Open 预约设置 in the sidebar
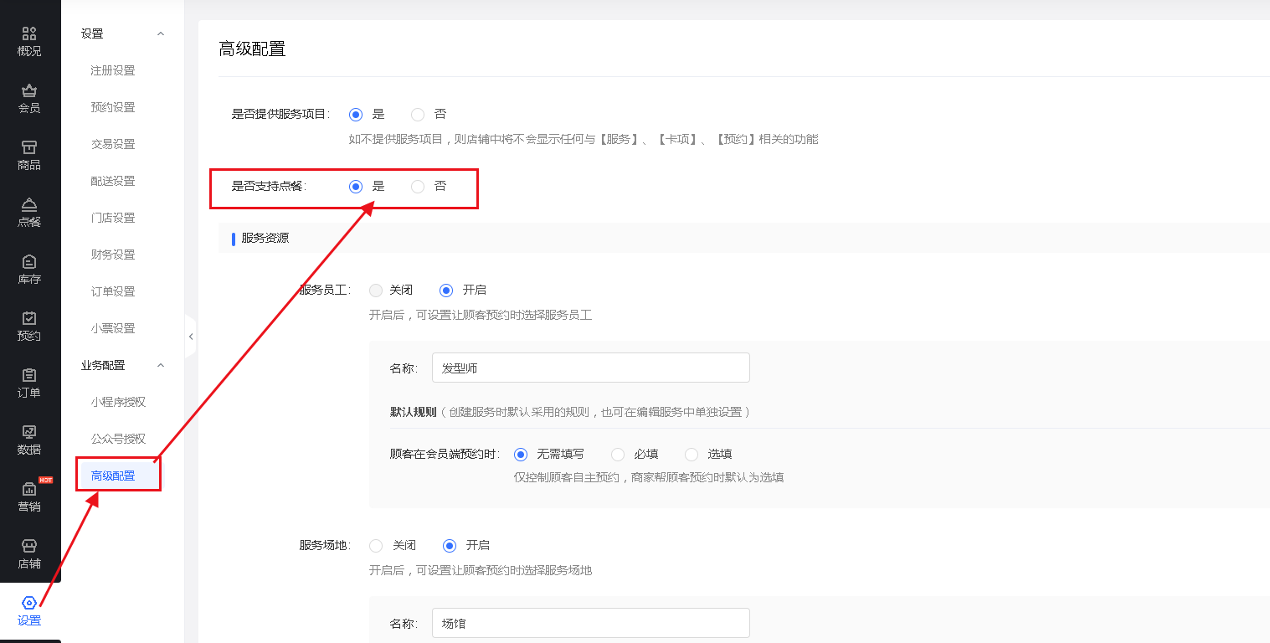 point(113,107)
